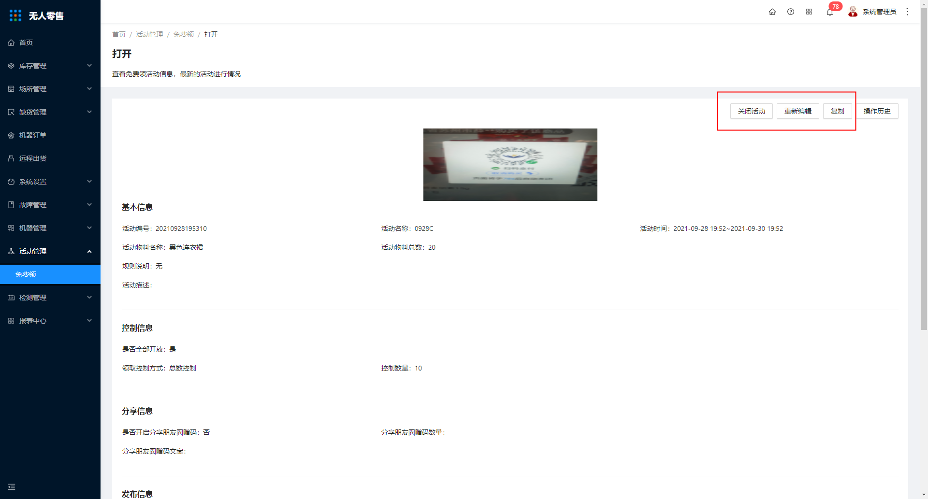Click control method value 总数控制
928x499 pixels.
183,368
